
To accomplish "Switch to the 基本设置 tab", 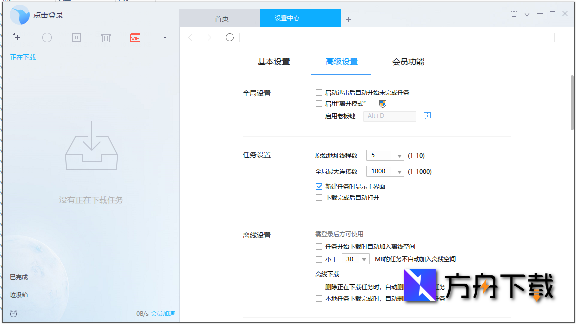I will (x=273, y=61).
